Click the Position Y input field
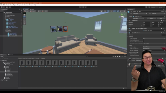The height and width of the screenshot is (93, 166). tap(155, 22)
